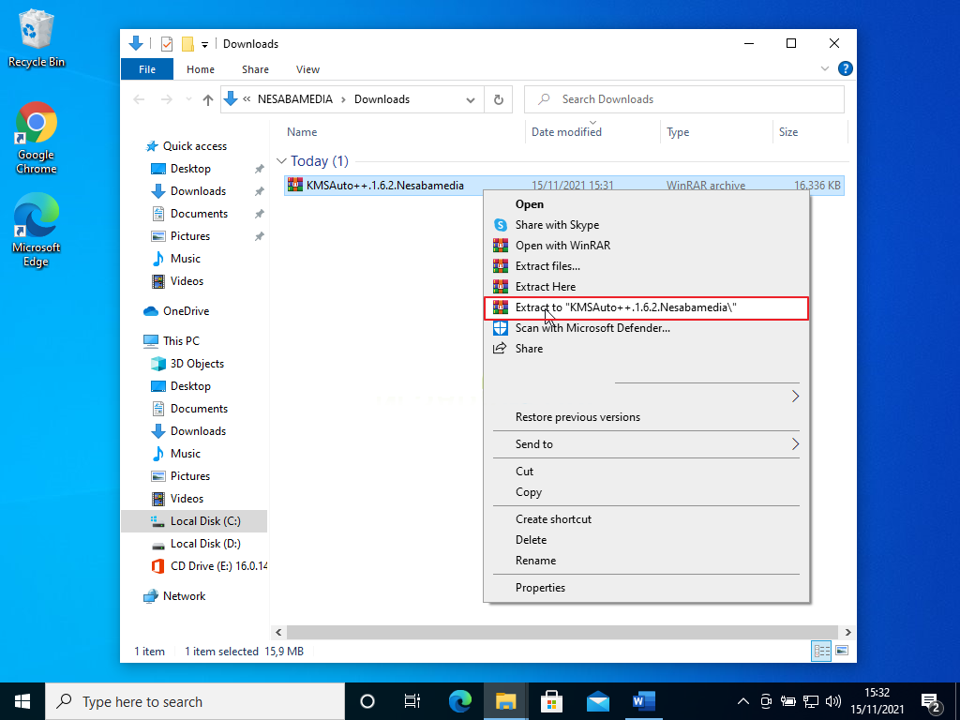Open Word from taskbar
Screen dimensions: 960x720
pyautogui.click(x=643, y=701)
